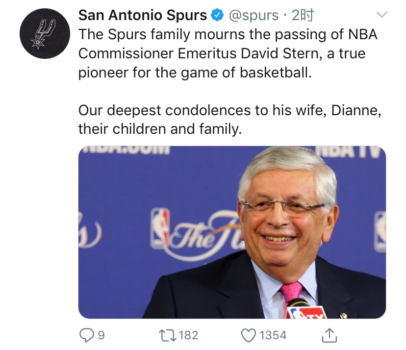The height and width of the screenshot is (350, 406).
Task: Click the NBA logo on the photo backdrop
Action: click(159, 227)
